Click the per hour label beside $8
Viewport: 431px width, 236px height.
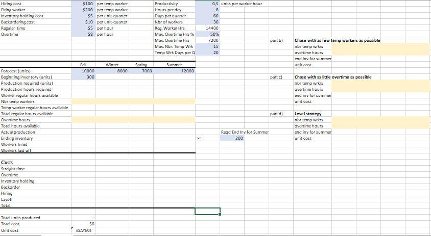click(105, 34)
